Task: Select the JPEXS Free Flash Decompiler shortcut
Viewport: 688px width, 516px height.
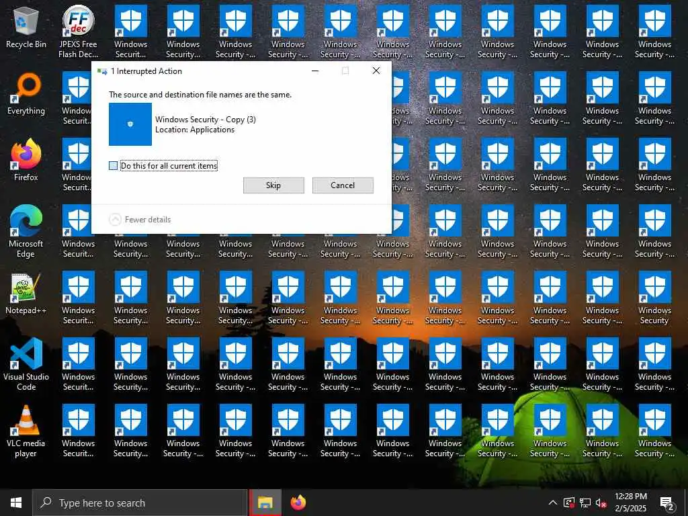Action: coord(78,32)
